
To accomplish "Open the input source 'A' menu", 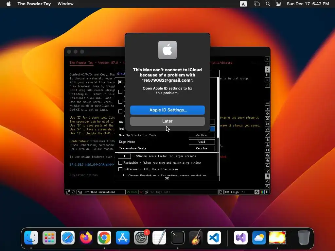I will (x=243, y=4).
